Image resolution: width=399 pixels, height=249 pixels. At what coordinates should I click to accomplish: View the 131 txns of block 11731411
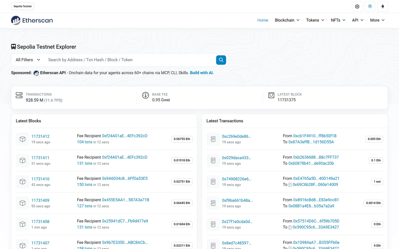click(85, 163)
